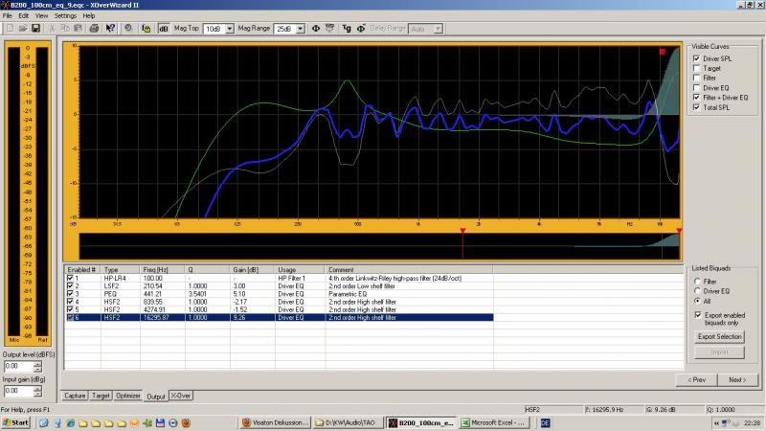Viewport: 766px width, 431px height.
Task: Click the Print toolbar icon
Action: point(94,29)
